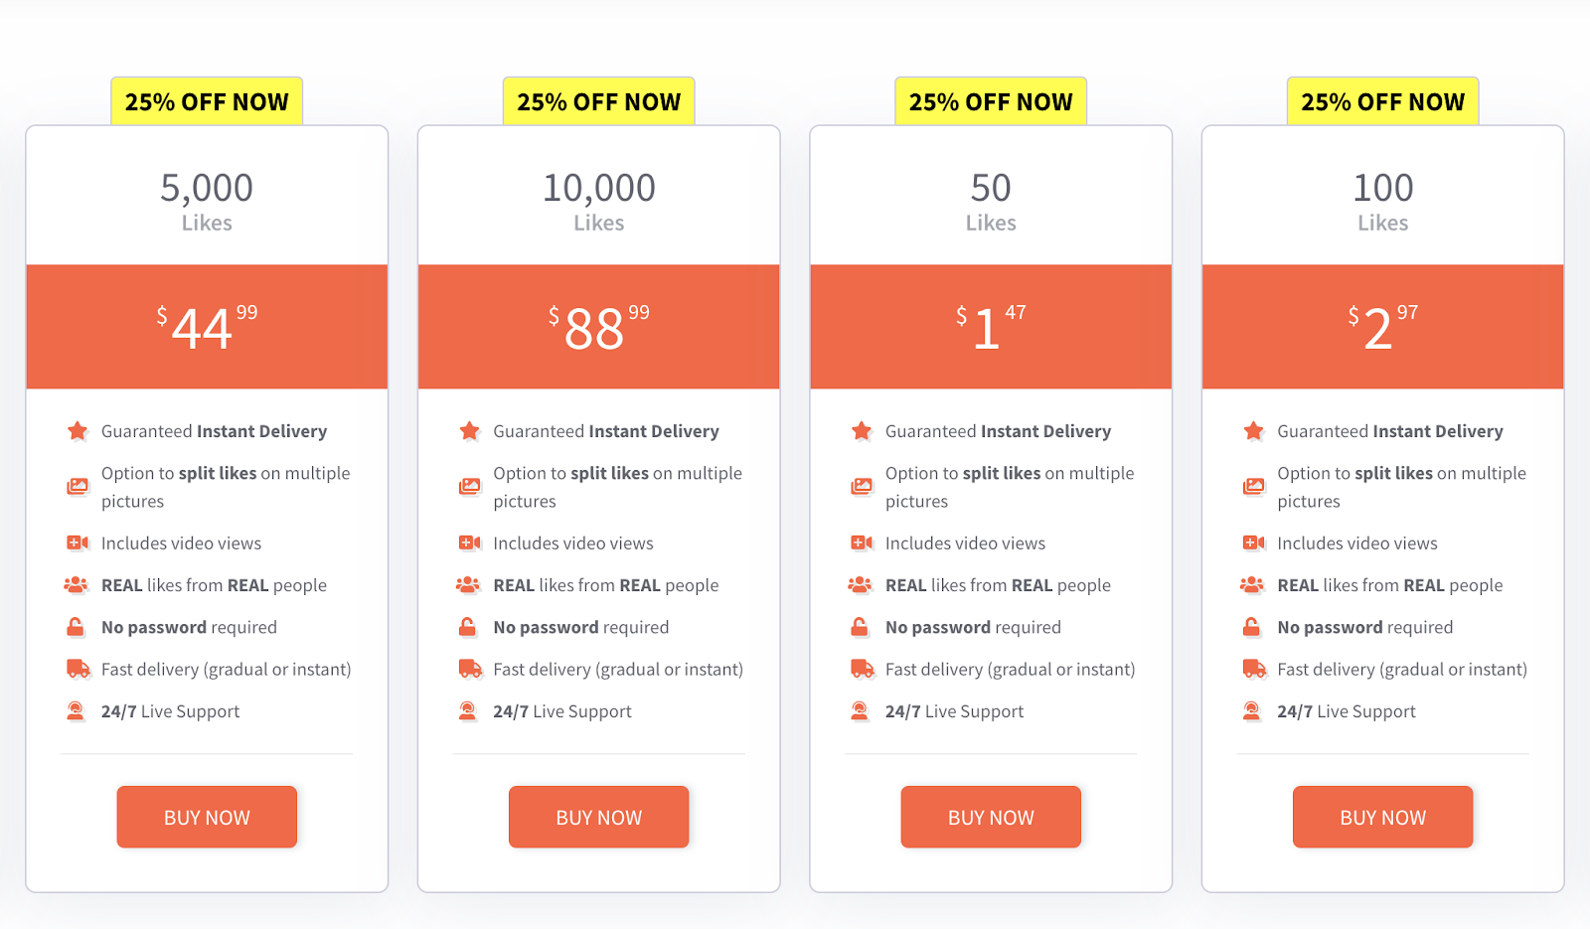Click the $1.47 price banner
The image size is (1590, 929).
pyautogui.click(x=991, y=327)
